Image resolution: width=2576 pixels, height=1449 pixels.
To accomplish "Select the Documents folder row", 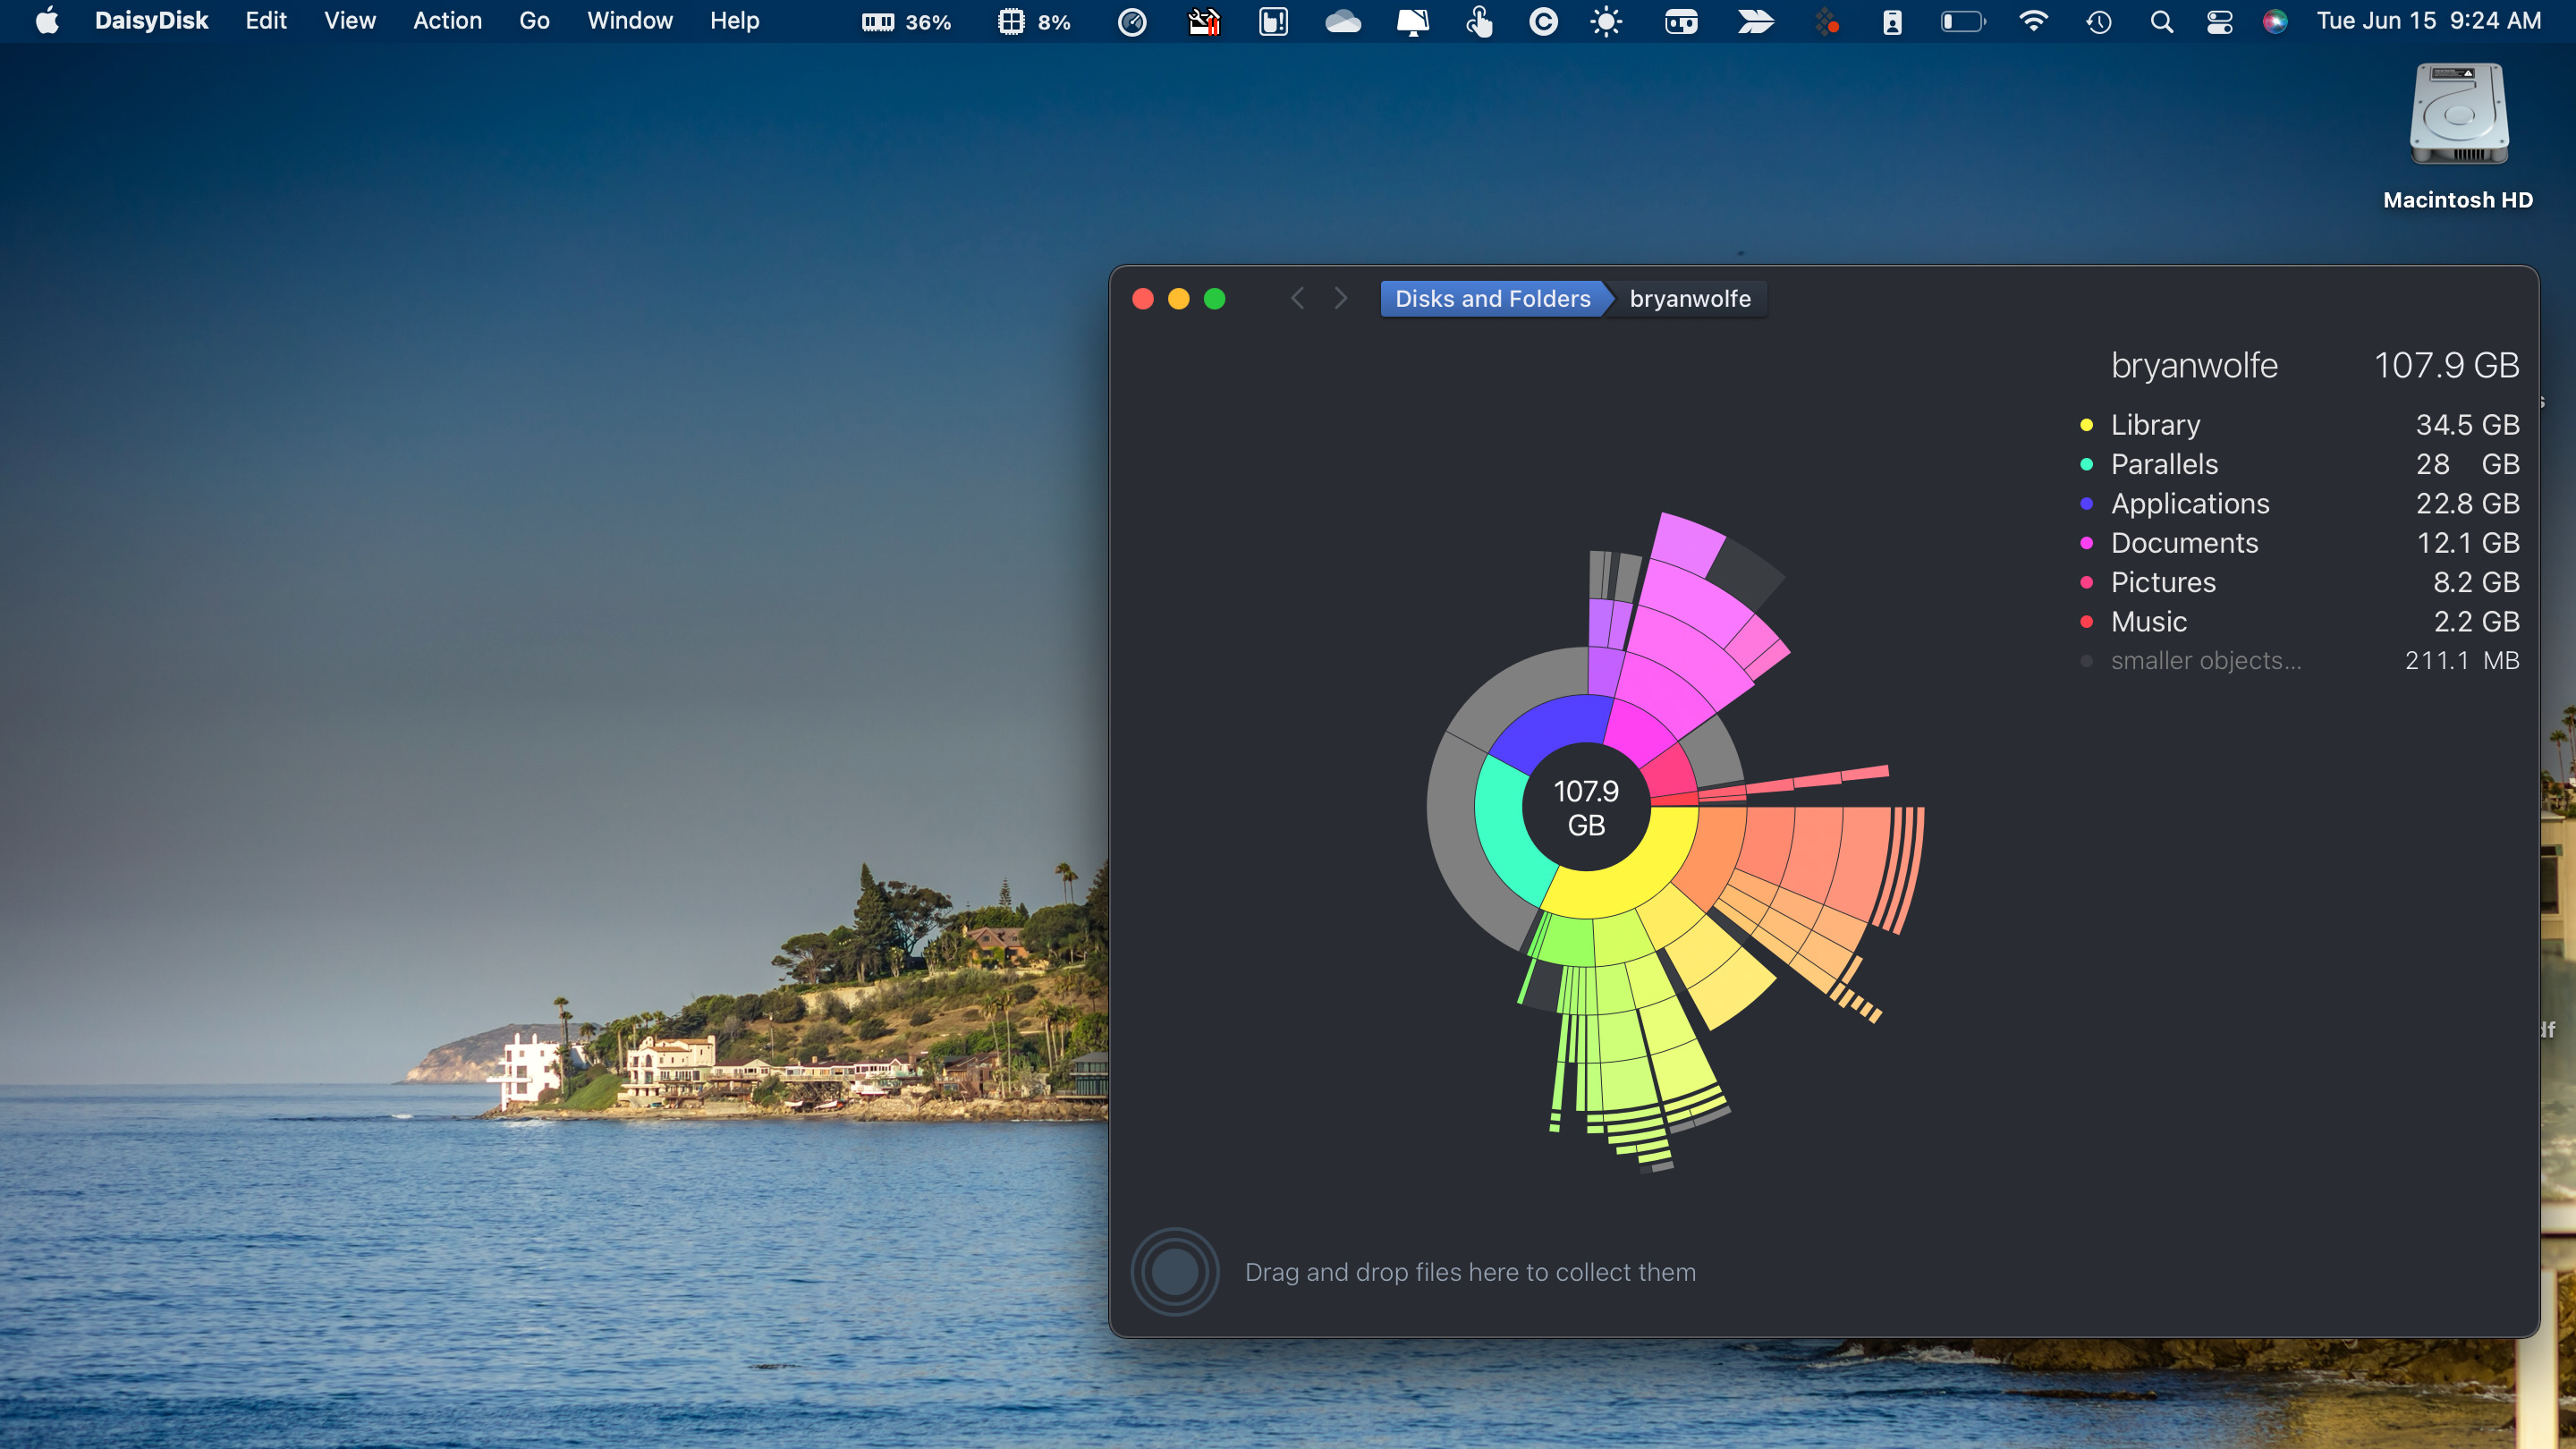I will (2299, 543).
